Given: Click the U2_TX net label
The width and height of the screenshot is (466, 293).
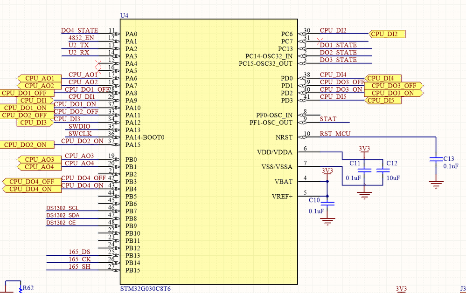Looking at the screenshot, I should (79, 45).
